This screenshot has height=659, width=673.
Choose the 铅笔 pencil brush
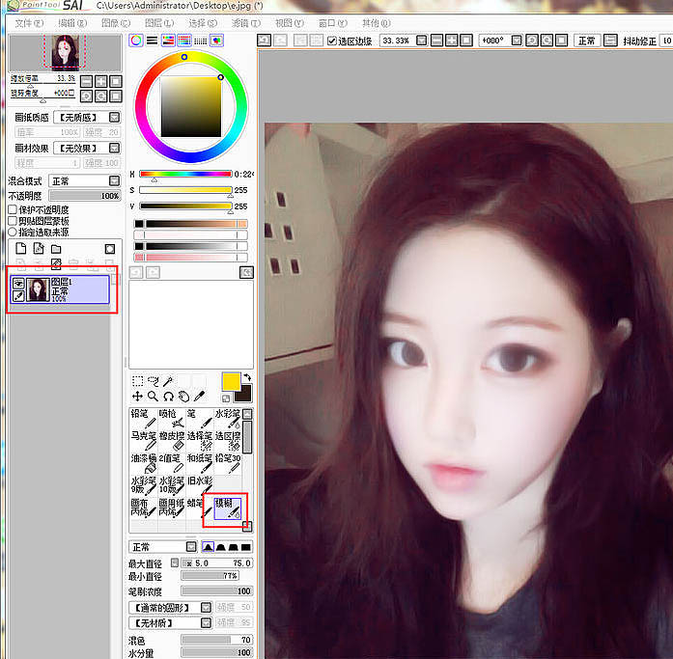(143, 419)
